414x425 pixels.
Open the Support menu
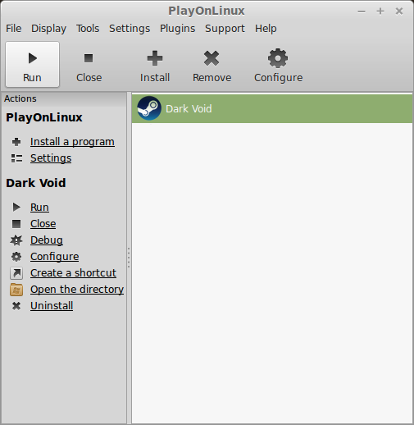pyautogui.click(x=225, y=29)
